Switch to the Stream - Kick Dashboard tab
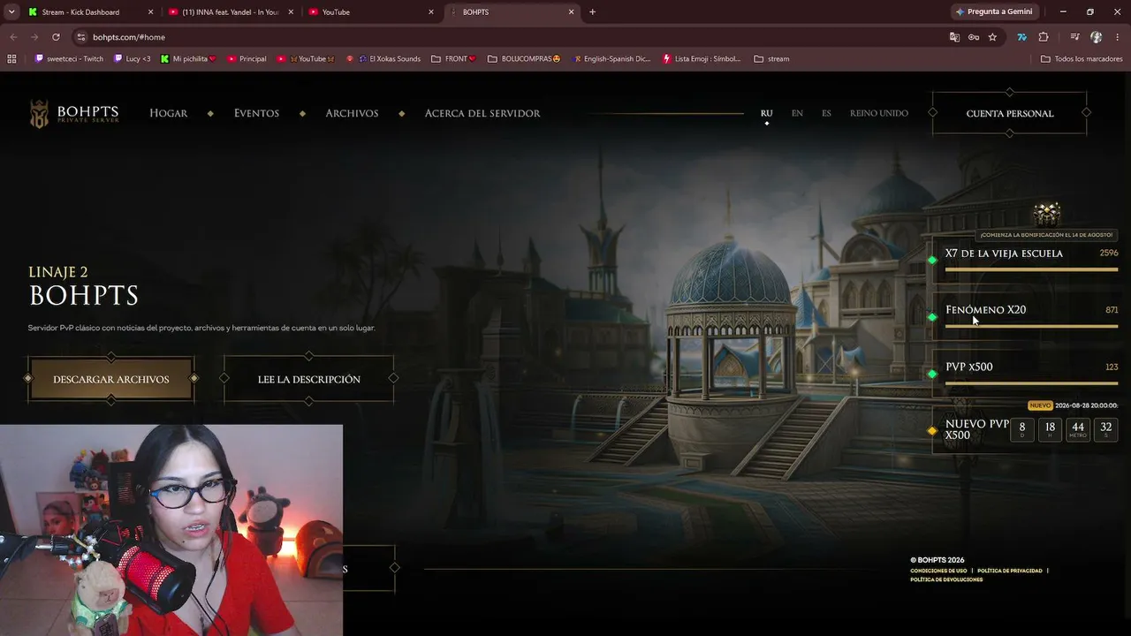The height and width of the screenshot is (636, 1131). 88,12
